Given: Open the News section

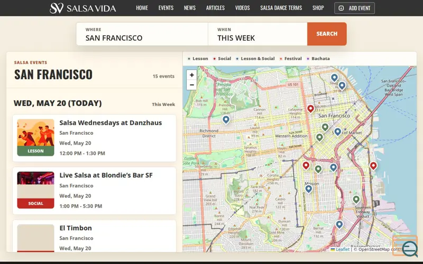Looking at the screenshot, I should (x=190, y=8).
